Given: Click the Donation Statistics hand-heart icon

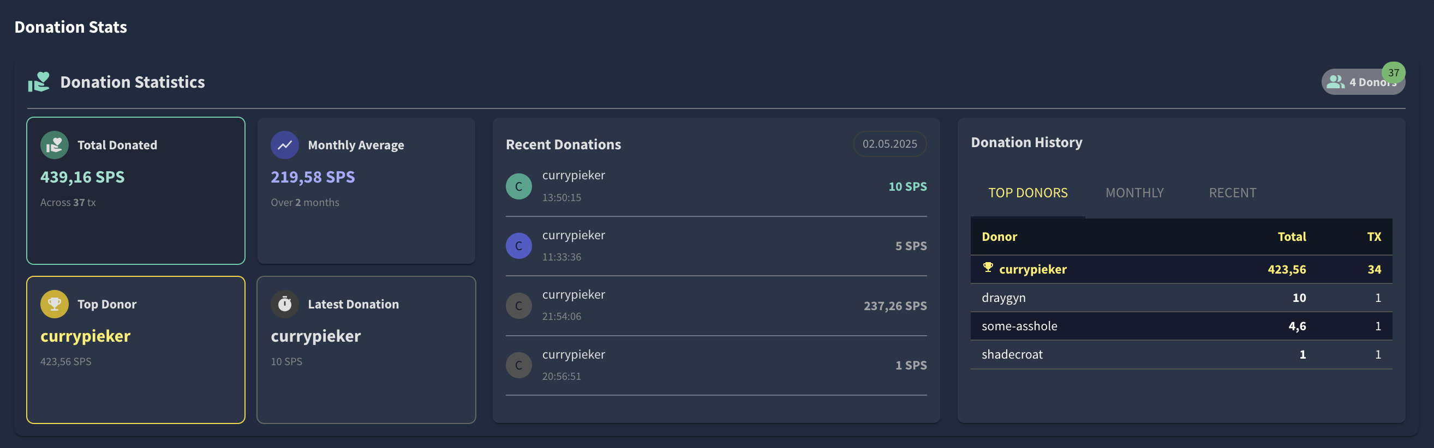Looking at the screenshot, I should pyautogui.click(x=39, y=82).
